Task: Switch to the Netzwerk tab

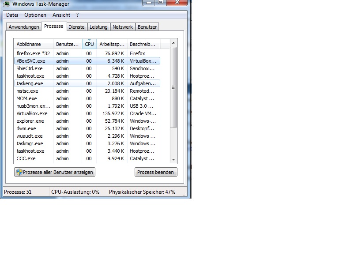Action: click(123, 27)
